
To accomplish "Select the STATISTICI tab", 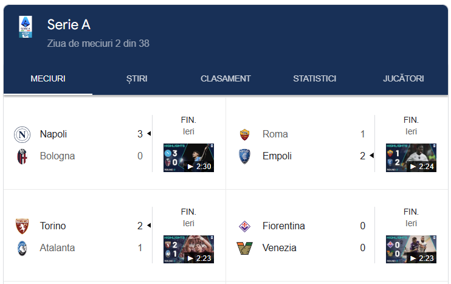I will click(314, 78).
